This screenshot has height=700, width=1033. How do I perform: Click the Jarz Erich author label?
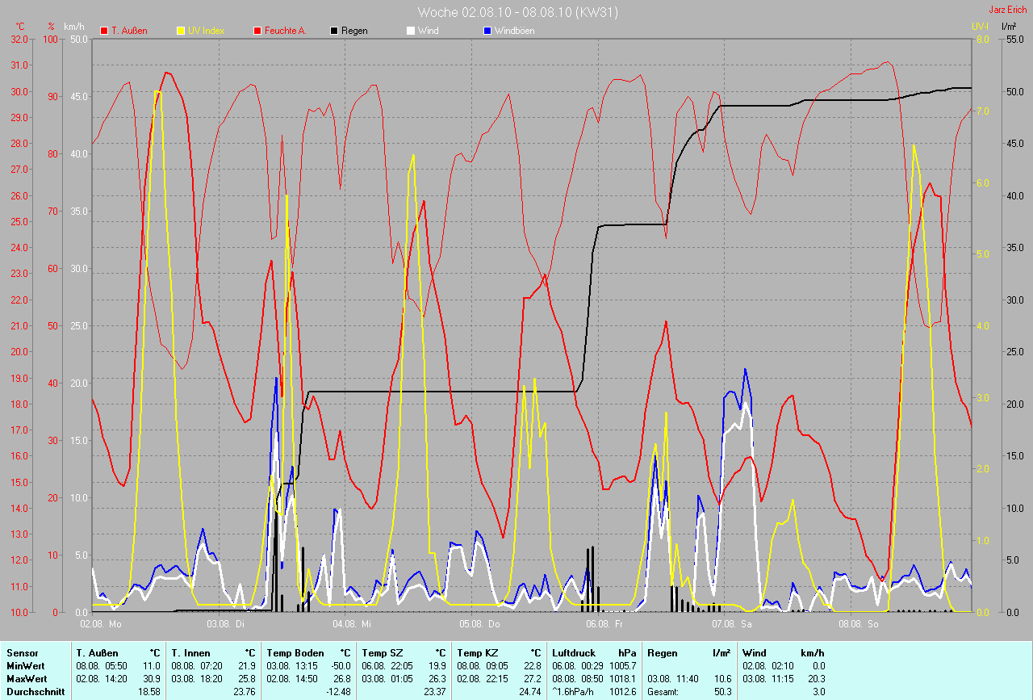1008,10
